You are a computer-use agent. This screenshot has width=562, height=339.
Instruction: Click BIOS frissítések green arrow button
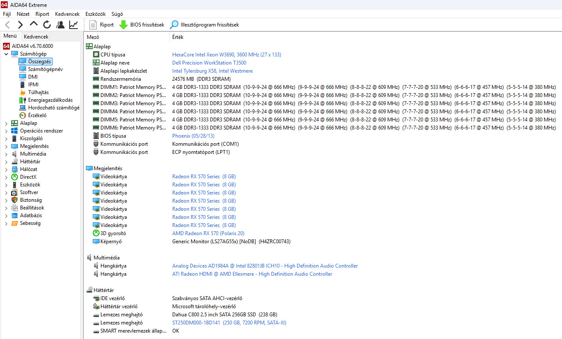(x=141, y=25)
